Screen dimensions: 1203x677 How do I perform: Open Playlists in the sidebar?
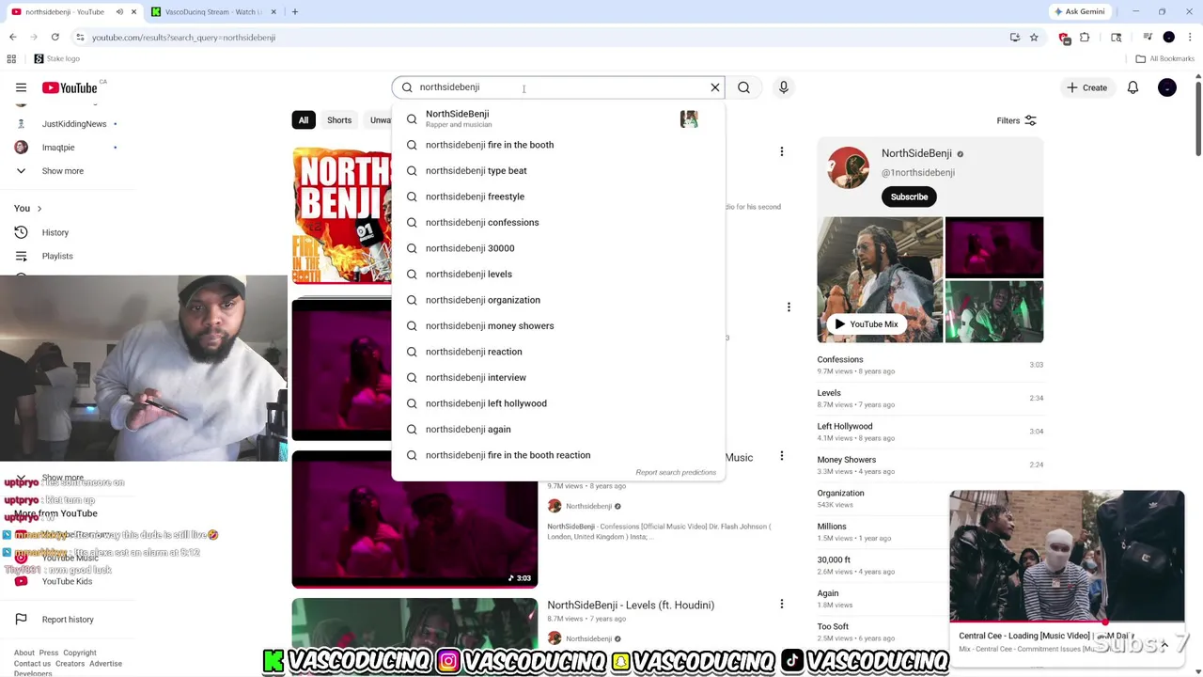[57, 256]
